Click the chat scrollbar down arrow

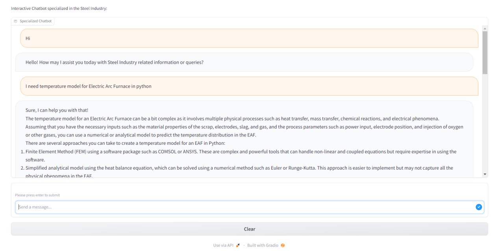[485, 174]
